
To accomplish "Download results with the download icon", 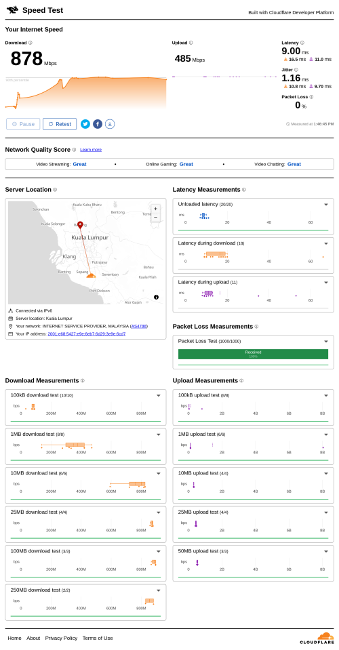I will click(x=110, y=124).
